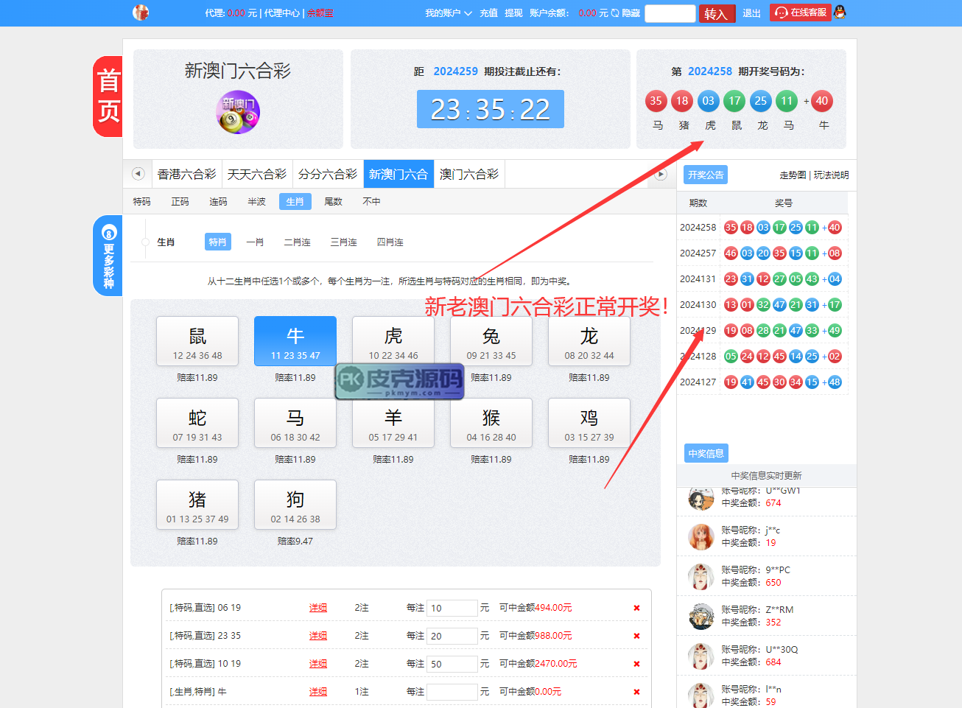
Task: Delete the 23 35 bet entry
Action: coord(636,636)
